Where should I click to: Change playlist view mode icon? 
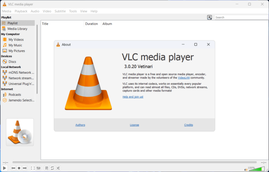[209, 17]
